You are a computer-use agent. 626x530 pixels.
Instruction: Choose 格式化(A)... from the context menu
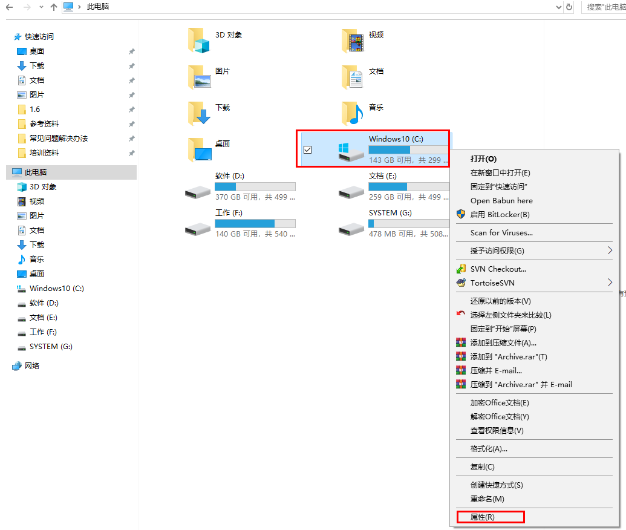point(489,448)
